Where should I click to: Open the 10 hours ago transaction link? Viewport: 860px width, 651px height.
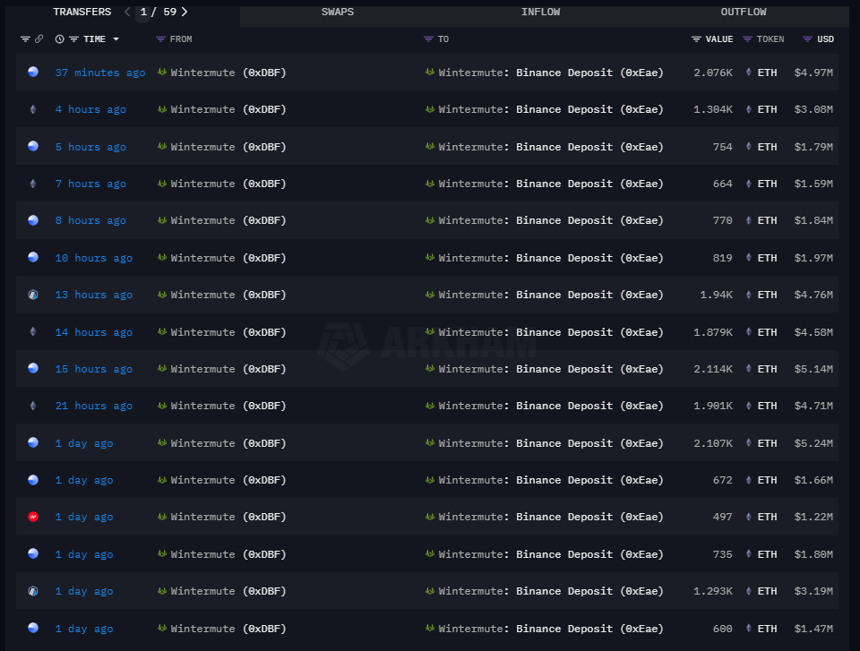pos(94,257)
